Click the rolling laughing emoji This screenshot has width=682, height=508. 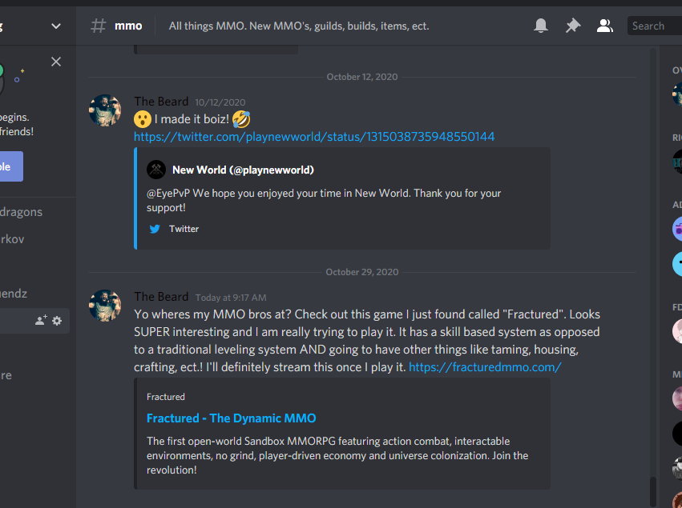pyautogui.click(x=241, y=119)
